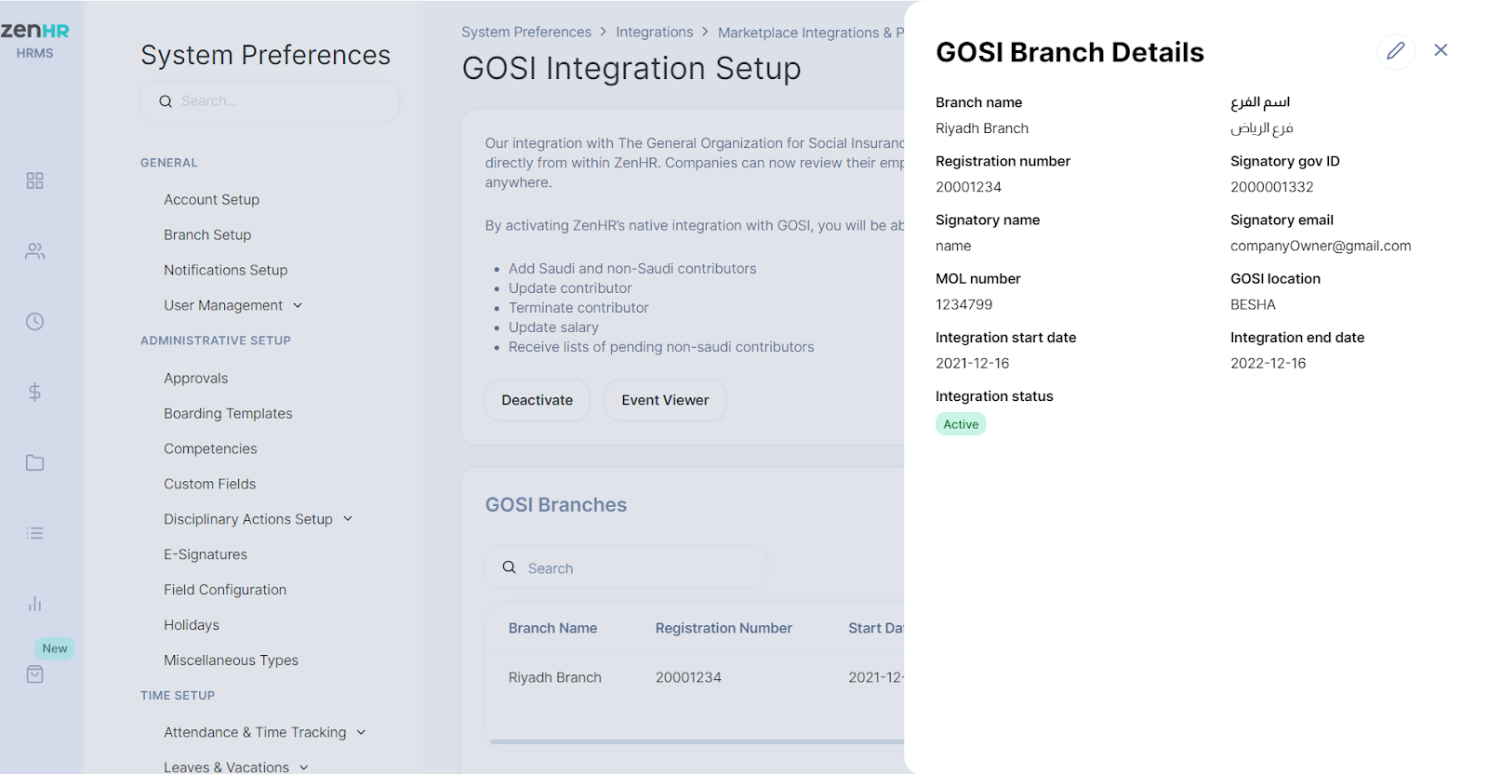Viewport: 1488px width, 774px height.
Task: Click the horizontal scrollbar under branches table
Action: pyautogui.click(x=697, y=741)
